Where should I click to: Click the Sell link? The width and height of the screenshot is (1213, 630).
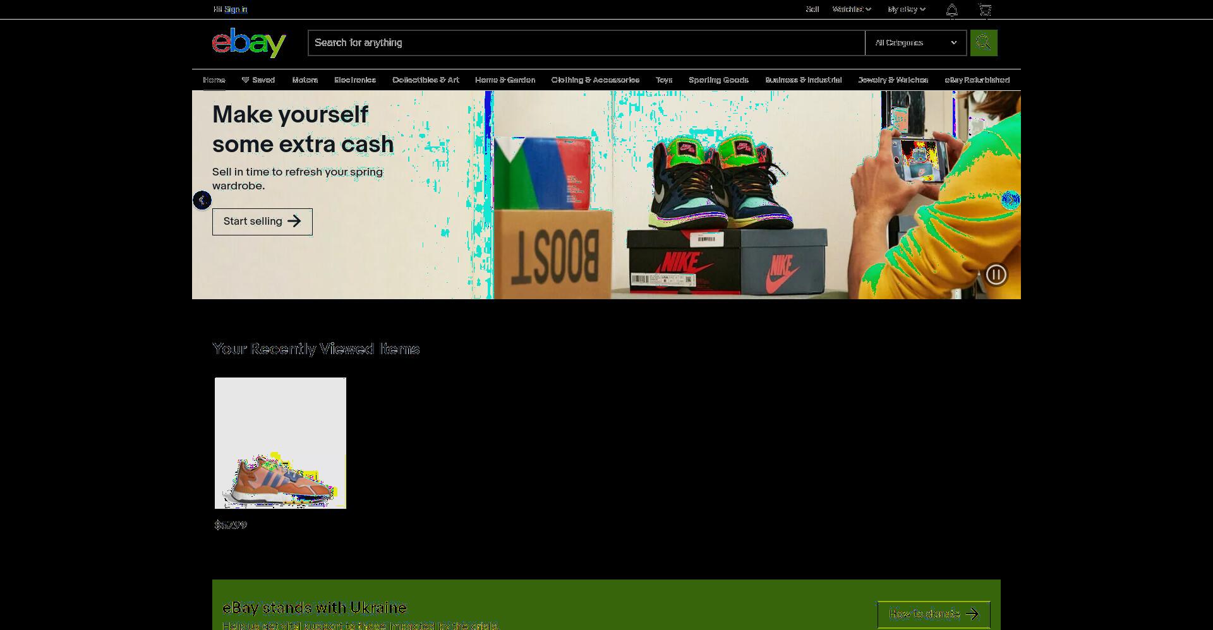pyautogui.click(x=812, y=9)
